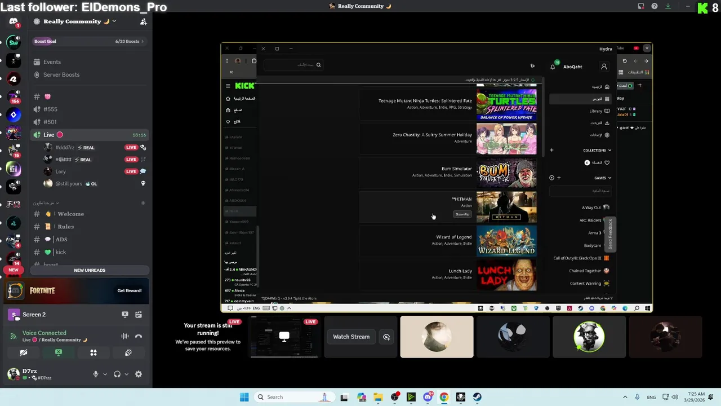Claim Fortnite Get Reward button
Viewport: 721px width, 406px height.
tap(129, 290)
